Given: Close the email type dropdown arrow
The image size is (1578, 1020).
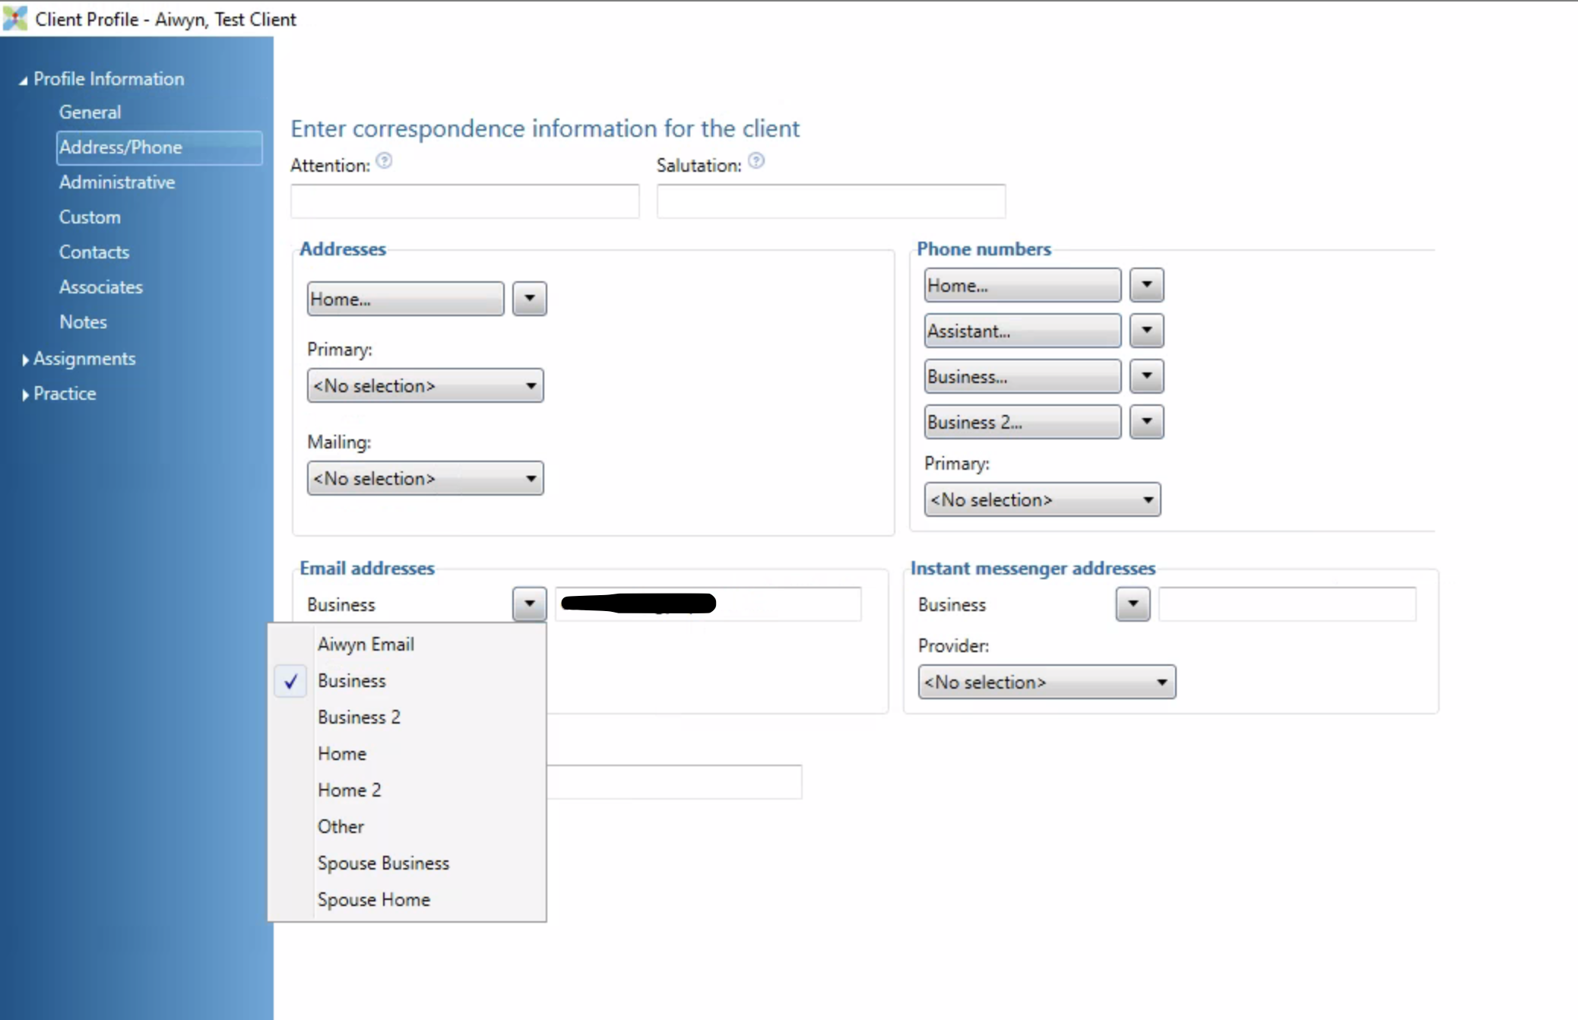Looking at the screenshot, I should click(x=530, y=604).
